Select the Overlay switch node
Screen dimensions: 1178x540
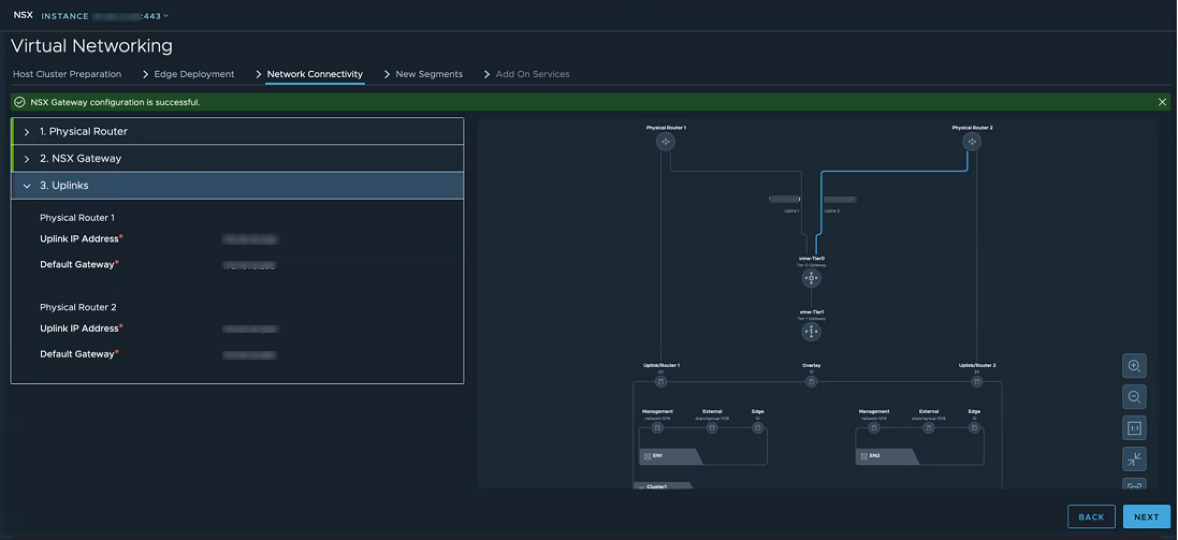[x=811, y=381]
